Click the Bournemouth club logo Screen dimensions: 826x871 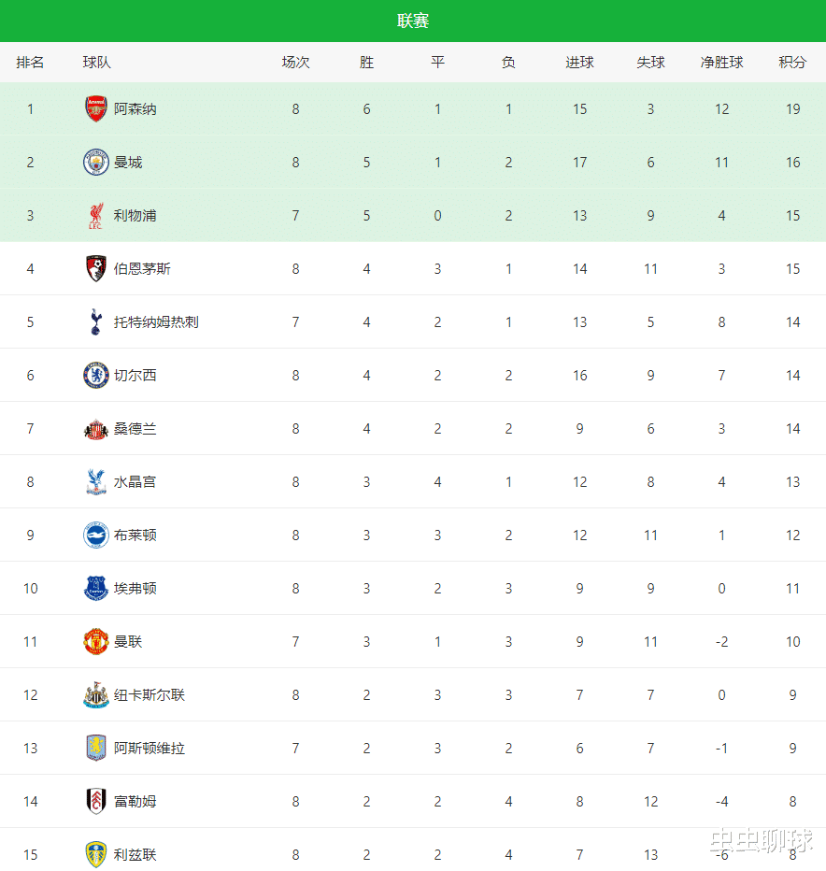(x=96, y=269)
